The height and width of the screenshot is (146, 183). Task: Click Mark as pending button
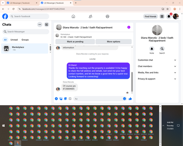pos(75,42)
